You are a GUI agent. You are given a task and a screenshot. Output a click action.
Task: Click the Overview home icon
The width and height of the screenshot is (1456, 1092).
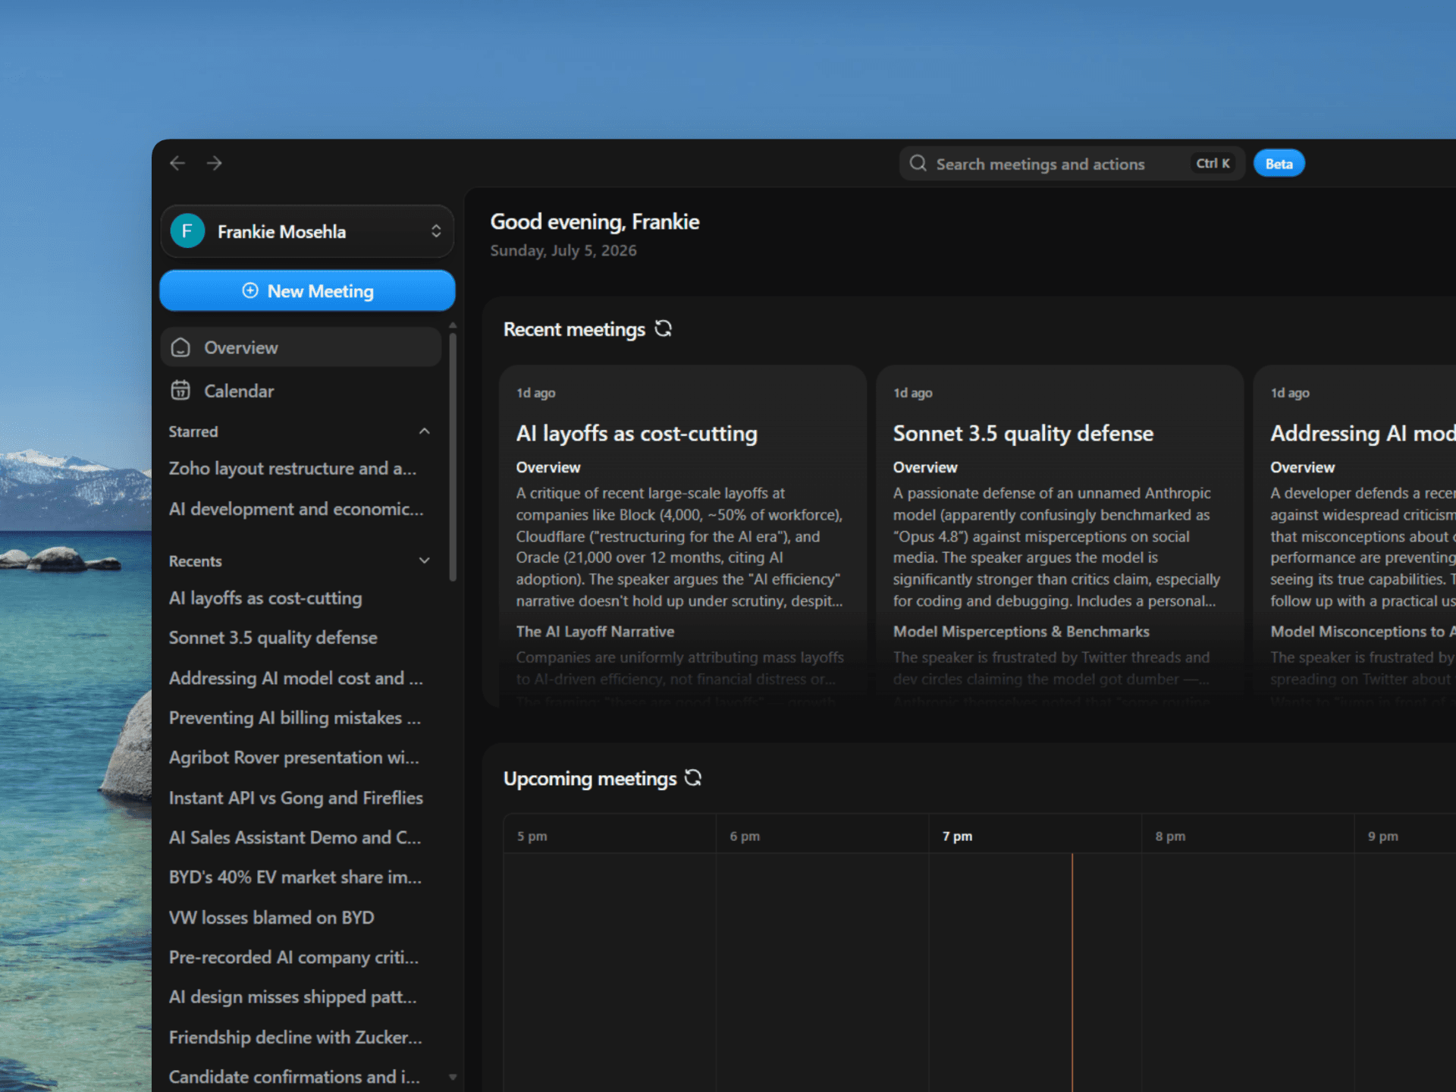click(180, 347)
